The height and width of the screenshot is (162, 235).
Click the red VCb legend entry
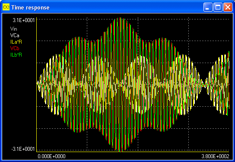(15, 48)
